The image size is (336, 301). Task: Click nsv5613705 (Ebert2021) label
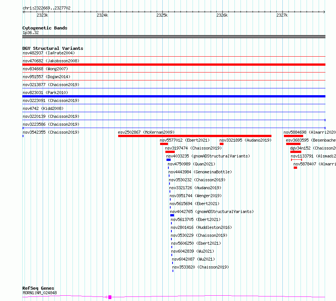196,219
